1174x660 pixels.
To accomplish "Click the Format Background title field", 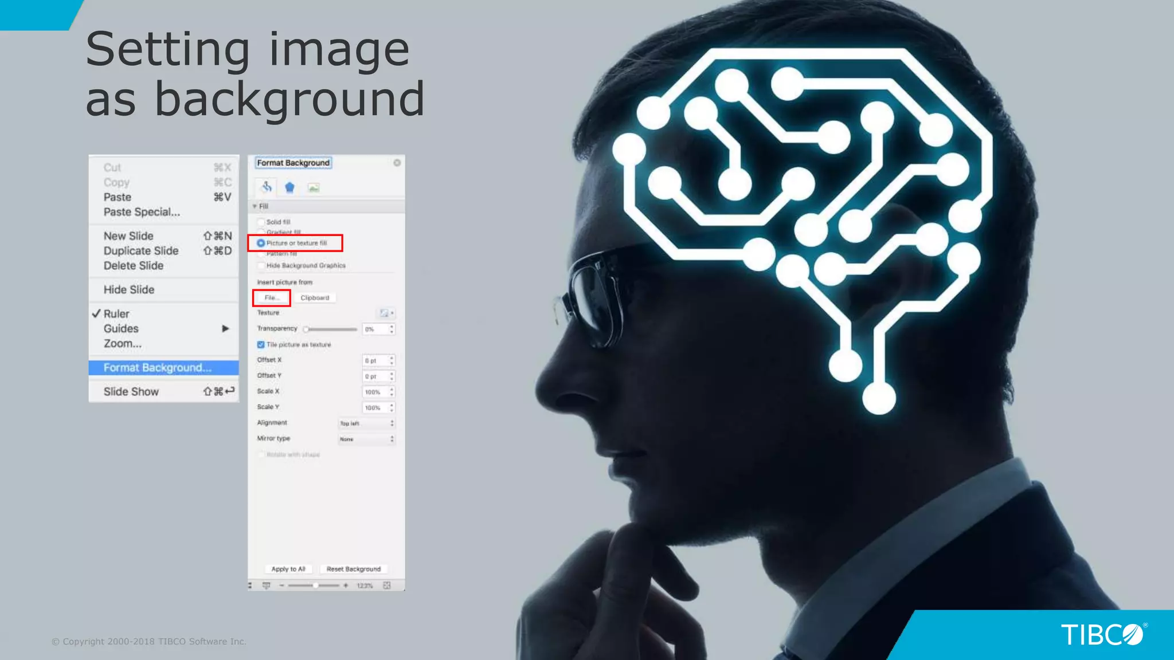I will [x=293, y=163].
